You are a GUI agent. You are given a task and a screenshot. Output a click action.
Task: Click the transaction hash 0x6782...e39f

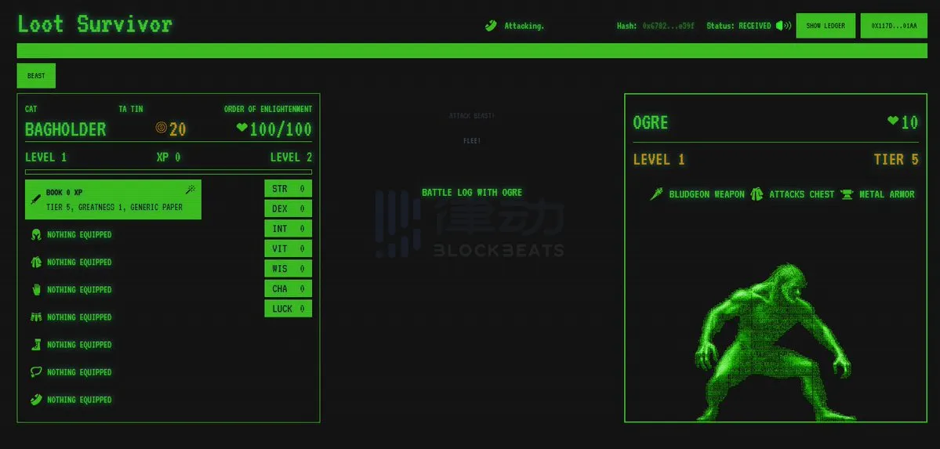tap(669, 26)
